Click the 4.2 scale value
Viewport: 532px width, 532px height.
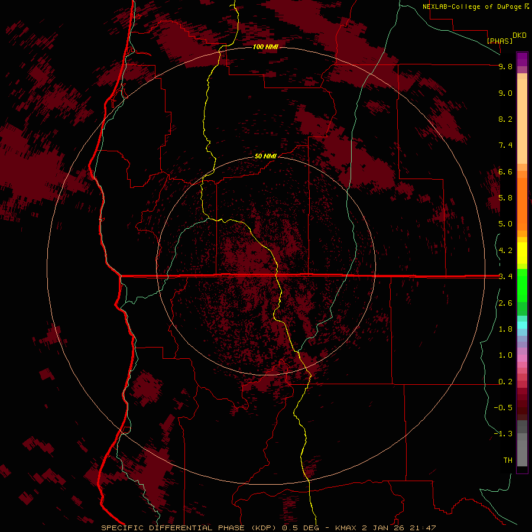click(x=505, y=251)
